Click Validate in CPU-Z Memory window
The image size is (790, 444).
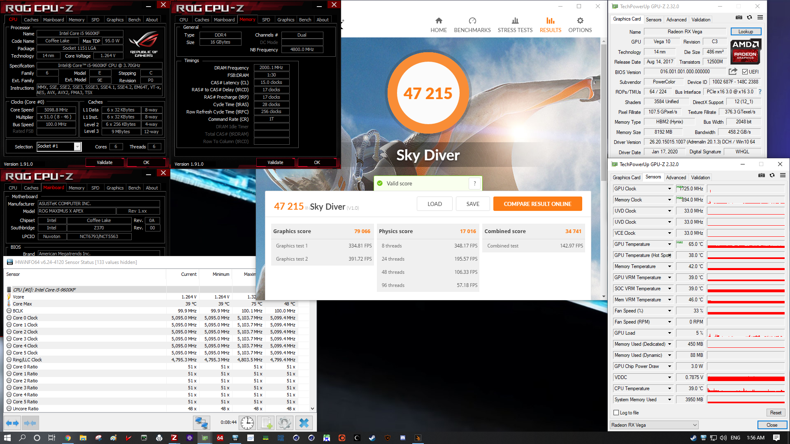point(275,162)
